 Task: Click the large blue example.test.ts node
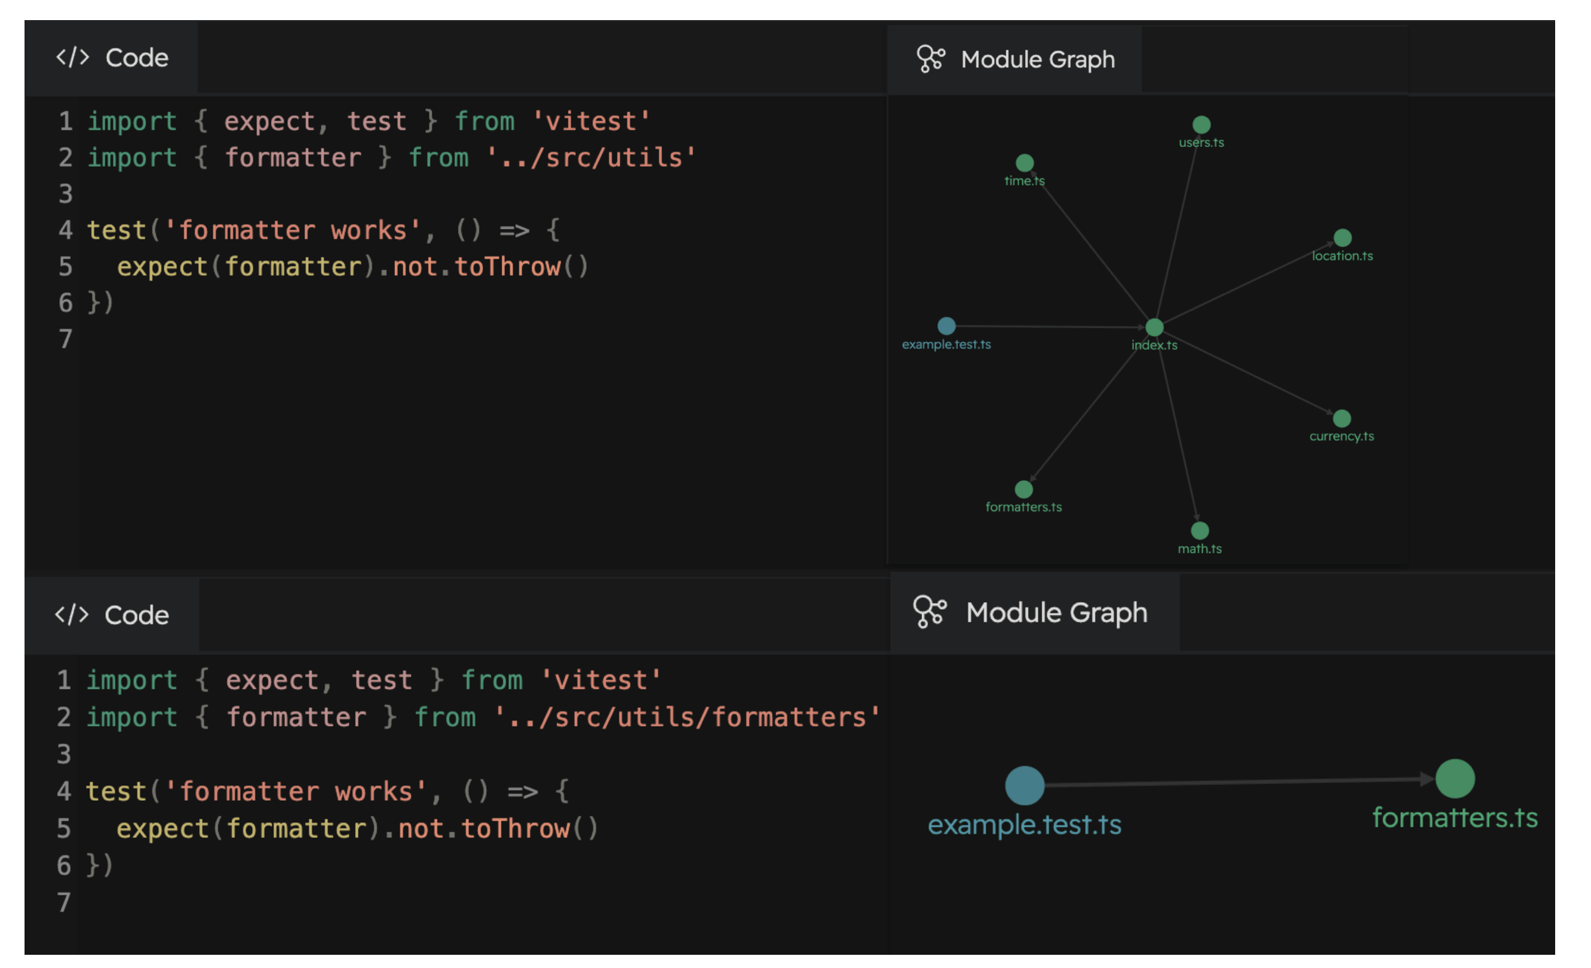(x=1025, y=785)
